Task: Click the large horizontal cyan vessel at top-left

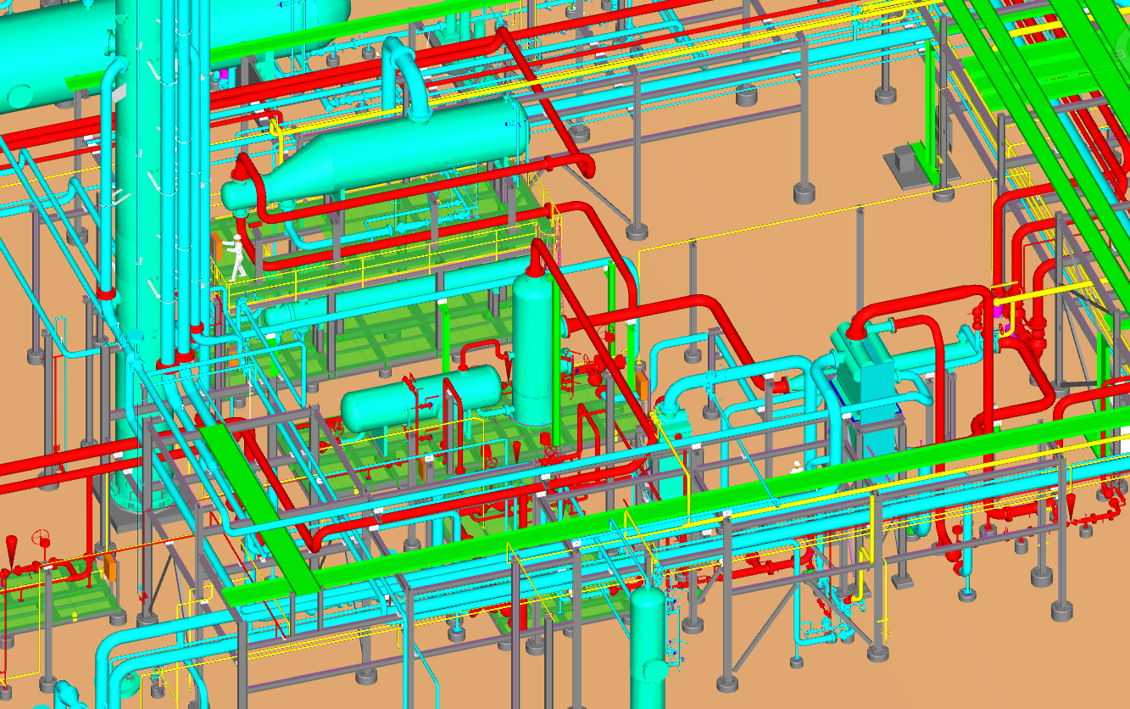Action: pos(51,51)
